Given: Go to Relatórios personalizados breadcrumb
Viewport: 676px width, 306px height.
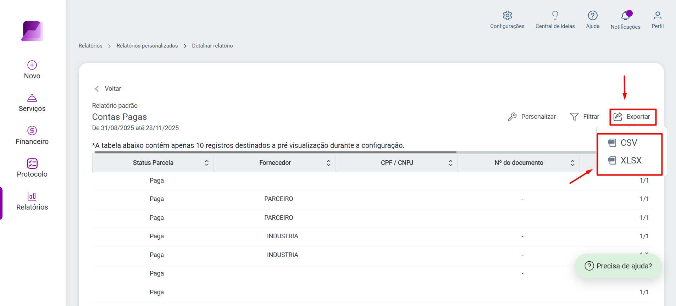Looking at the screenshot, I should point(147,46).
